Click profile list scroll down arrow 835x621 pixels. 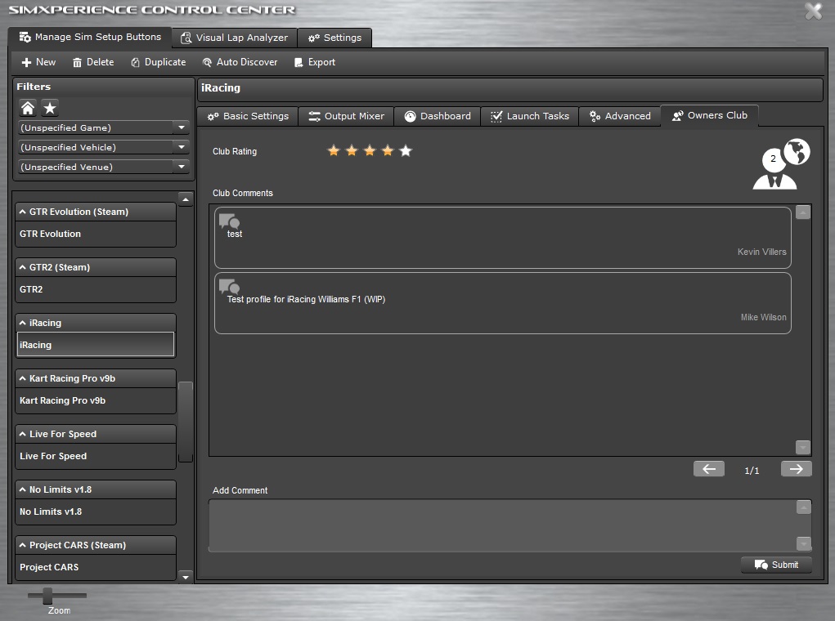click(186, 576)
